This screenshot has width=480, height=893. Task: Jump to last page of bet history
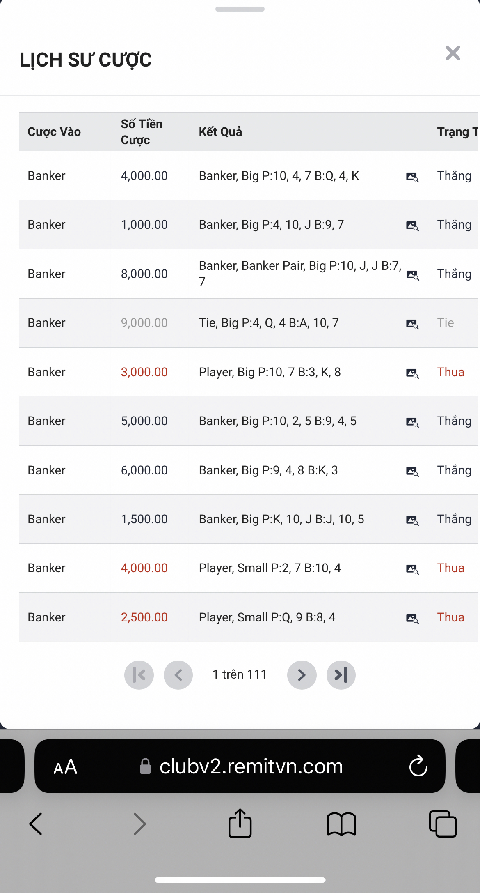[x=341, y=675]
